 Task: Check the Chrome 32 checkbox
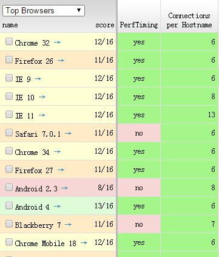click(9, 41)
